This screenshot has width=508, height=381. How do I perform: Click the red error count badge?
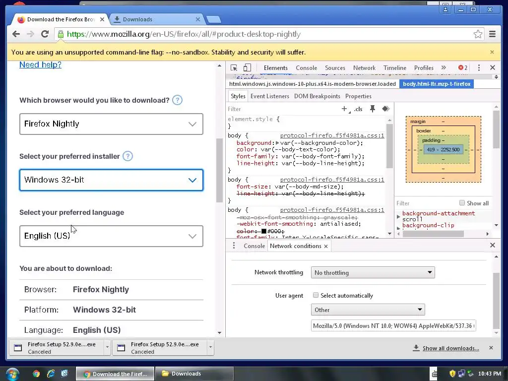tap(463, 67)
